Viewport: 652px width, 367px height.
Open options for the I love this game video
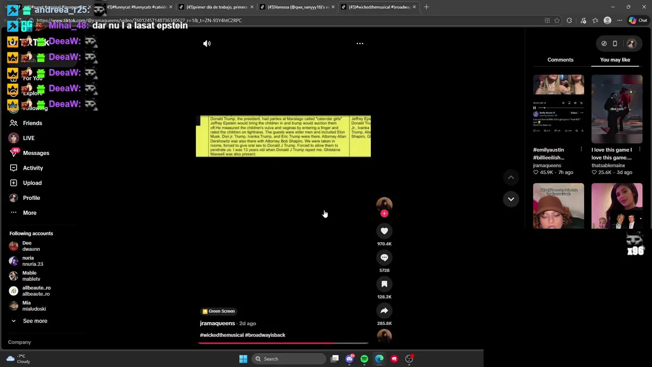640,149
